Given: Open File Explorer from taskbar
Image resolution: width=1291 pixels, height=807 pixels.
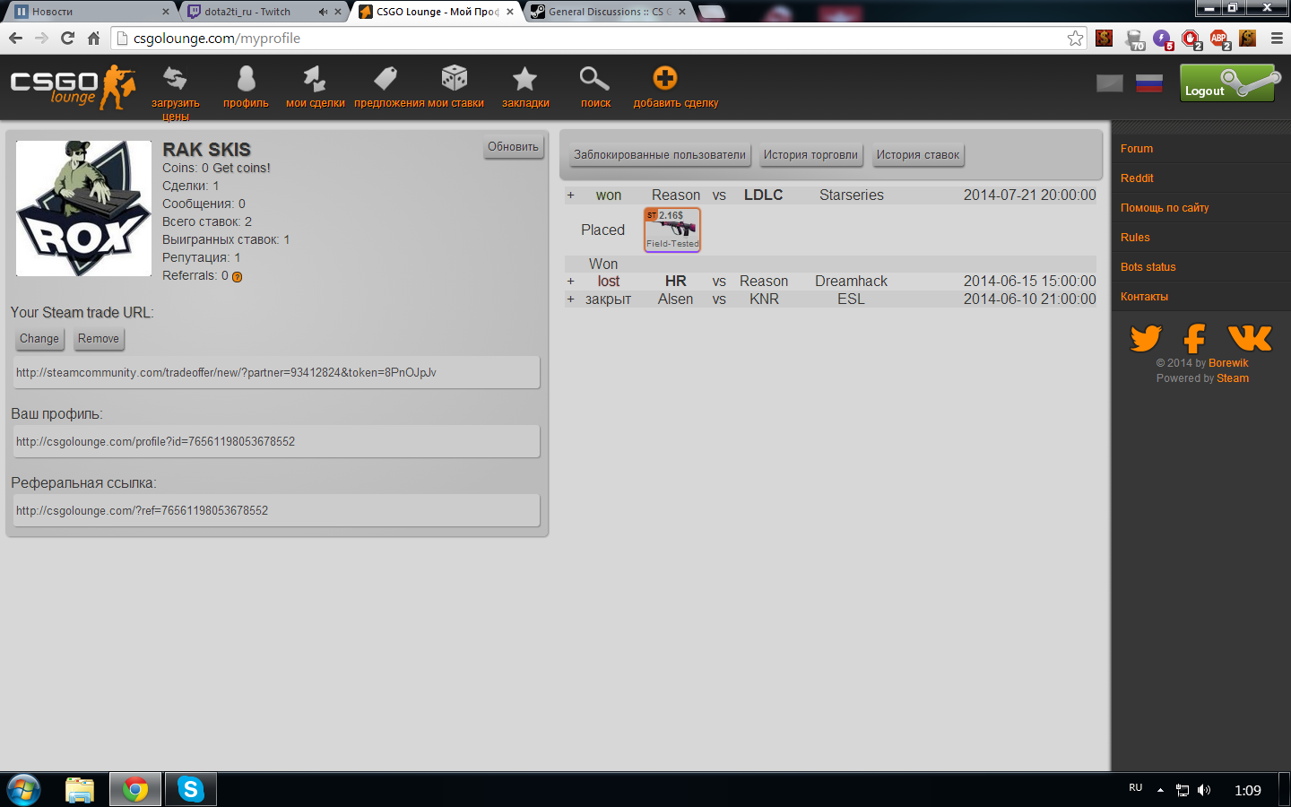Looking at the screenshot, I should click(x=80, y=790).
